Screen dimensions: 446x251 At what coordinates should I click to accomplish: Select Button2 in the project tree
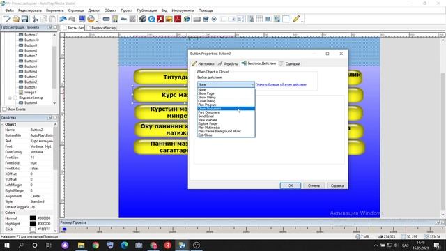31,82
